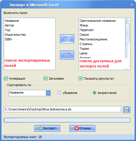Select Тираж in available fields list
This screenshot has height=141, width=136.
pos(84,49)
